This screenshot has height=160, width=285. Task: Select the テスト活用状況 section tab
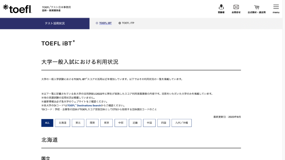click(45, 23)
